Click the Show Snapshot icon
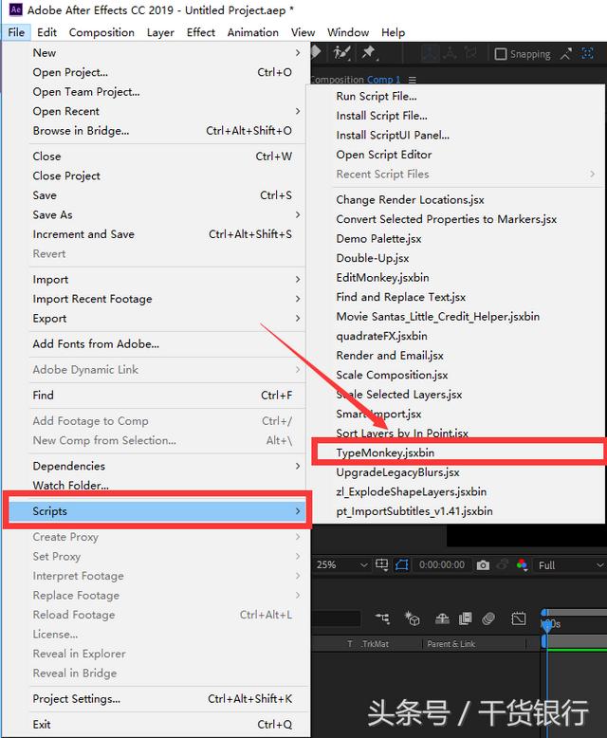Screen dimensions: 607x738 coord(503,564)
